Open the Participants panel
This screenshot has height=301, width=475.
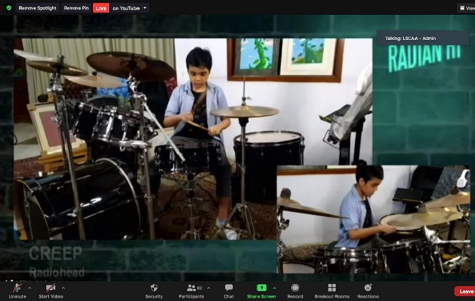[x=191, y=290]
